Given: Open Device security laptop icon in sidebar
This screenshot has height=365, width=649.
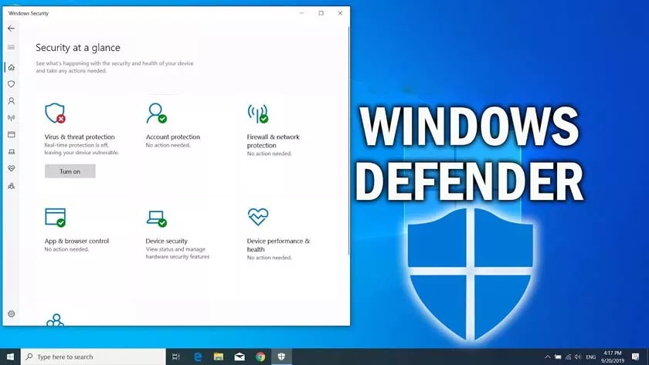Looking at the screenshot, I should [11, 152].
